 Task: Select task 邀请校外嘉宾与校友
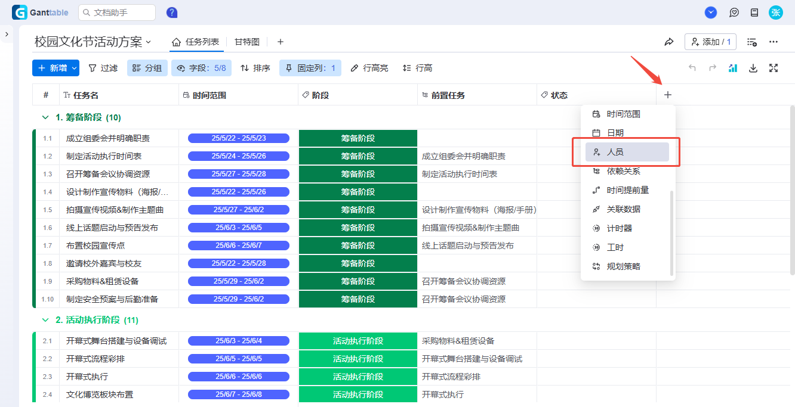[x=104, y=263]
